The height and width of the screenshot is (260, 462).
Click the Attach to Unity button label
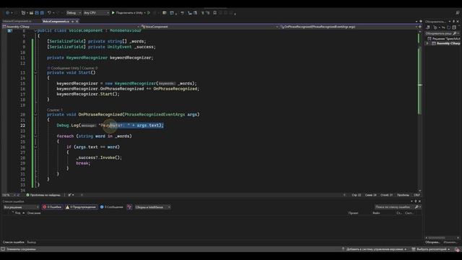(x=129, y=13)
